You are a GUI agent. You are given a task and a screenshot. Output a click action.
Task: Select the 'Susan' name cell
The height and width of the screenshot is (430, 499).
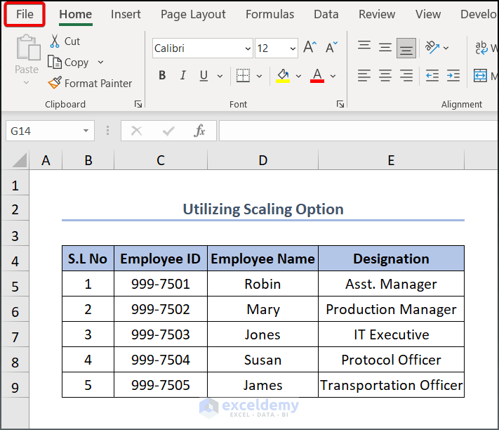(263, 360)
